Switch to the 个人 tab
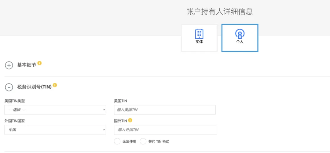330x153 pixels. [x=240, y=38]
